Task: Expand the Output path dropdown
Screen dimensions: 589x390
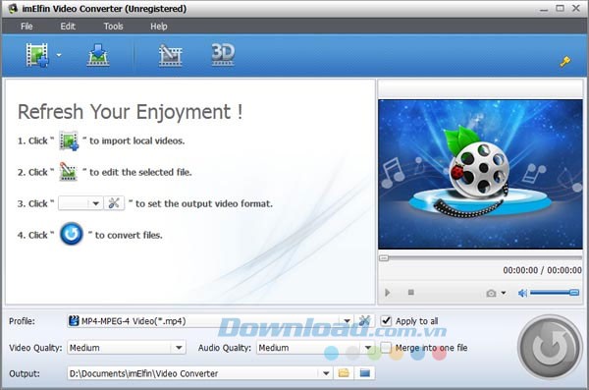Action: coord(326,373)
